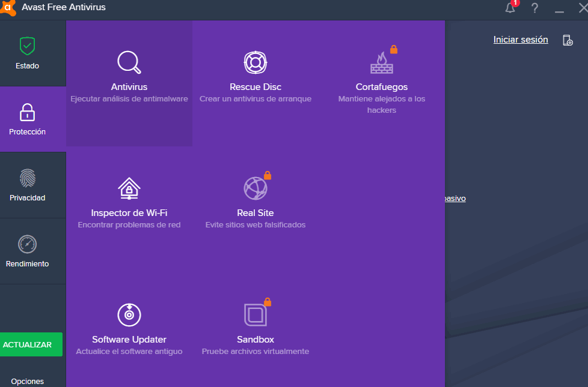The height and width of the screenshot is (387, 588).
Task: Click 'Crear un antivirus de arranque' text
Action: [x=256, y=99]
